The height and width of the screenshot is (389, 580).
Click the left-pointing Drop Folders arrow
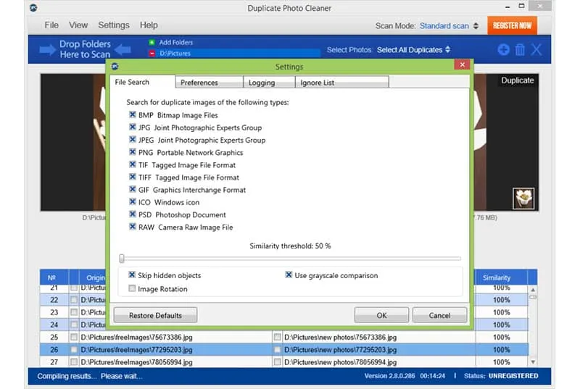pos(123,49)
